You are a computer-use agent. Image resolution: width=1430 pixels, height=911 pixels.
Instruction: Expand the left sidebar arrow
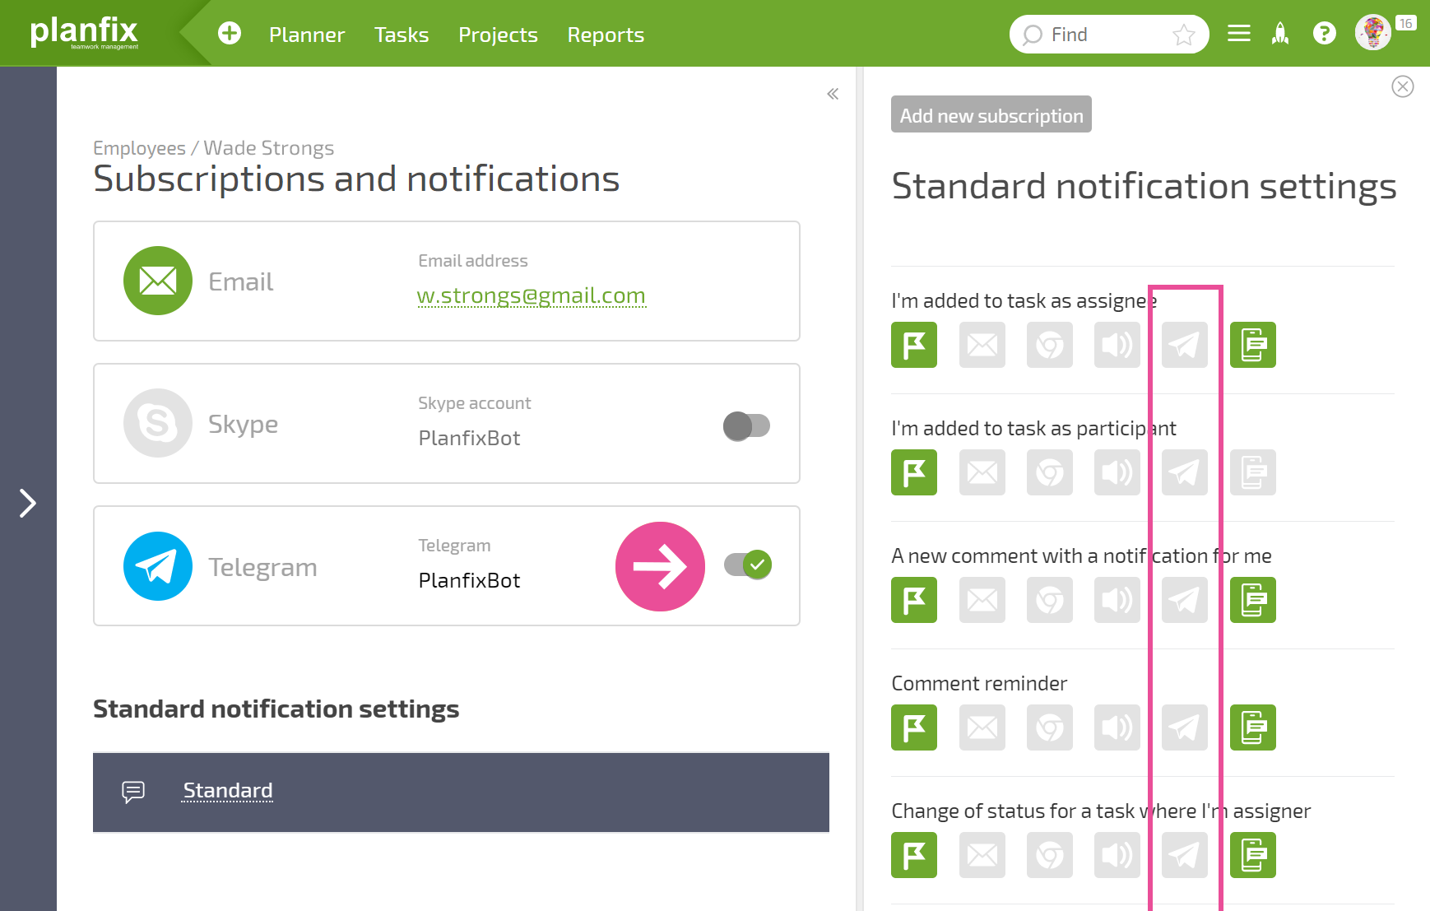[x=28, y=503]
